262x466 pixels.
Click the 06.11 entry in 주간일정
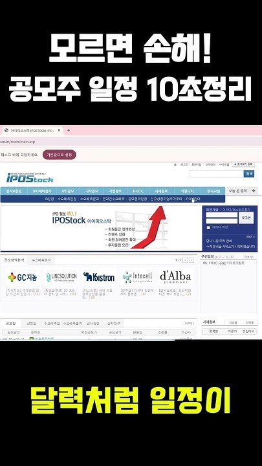tap(224, 263)
